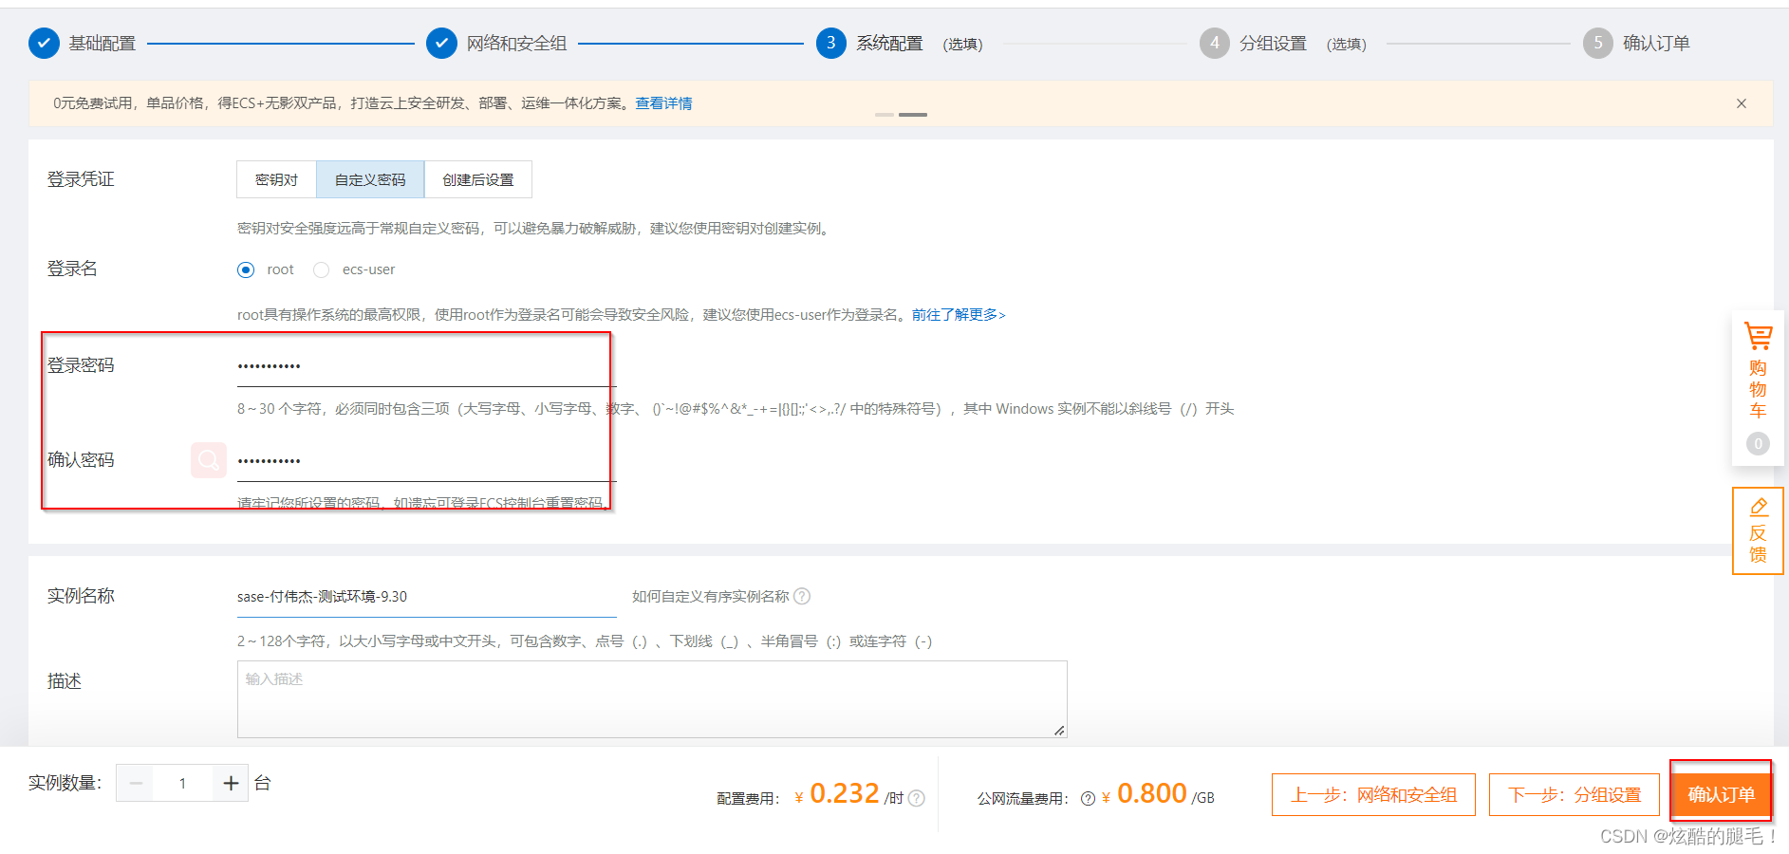Click 上一步：网络和安全组 button
This screenshot has width=1789, height=854.
[x=1373, y=794]
